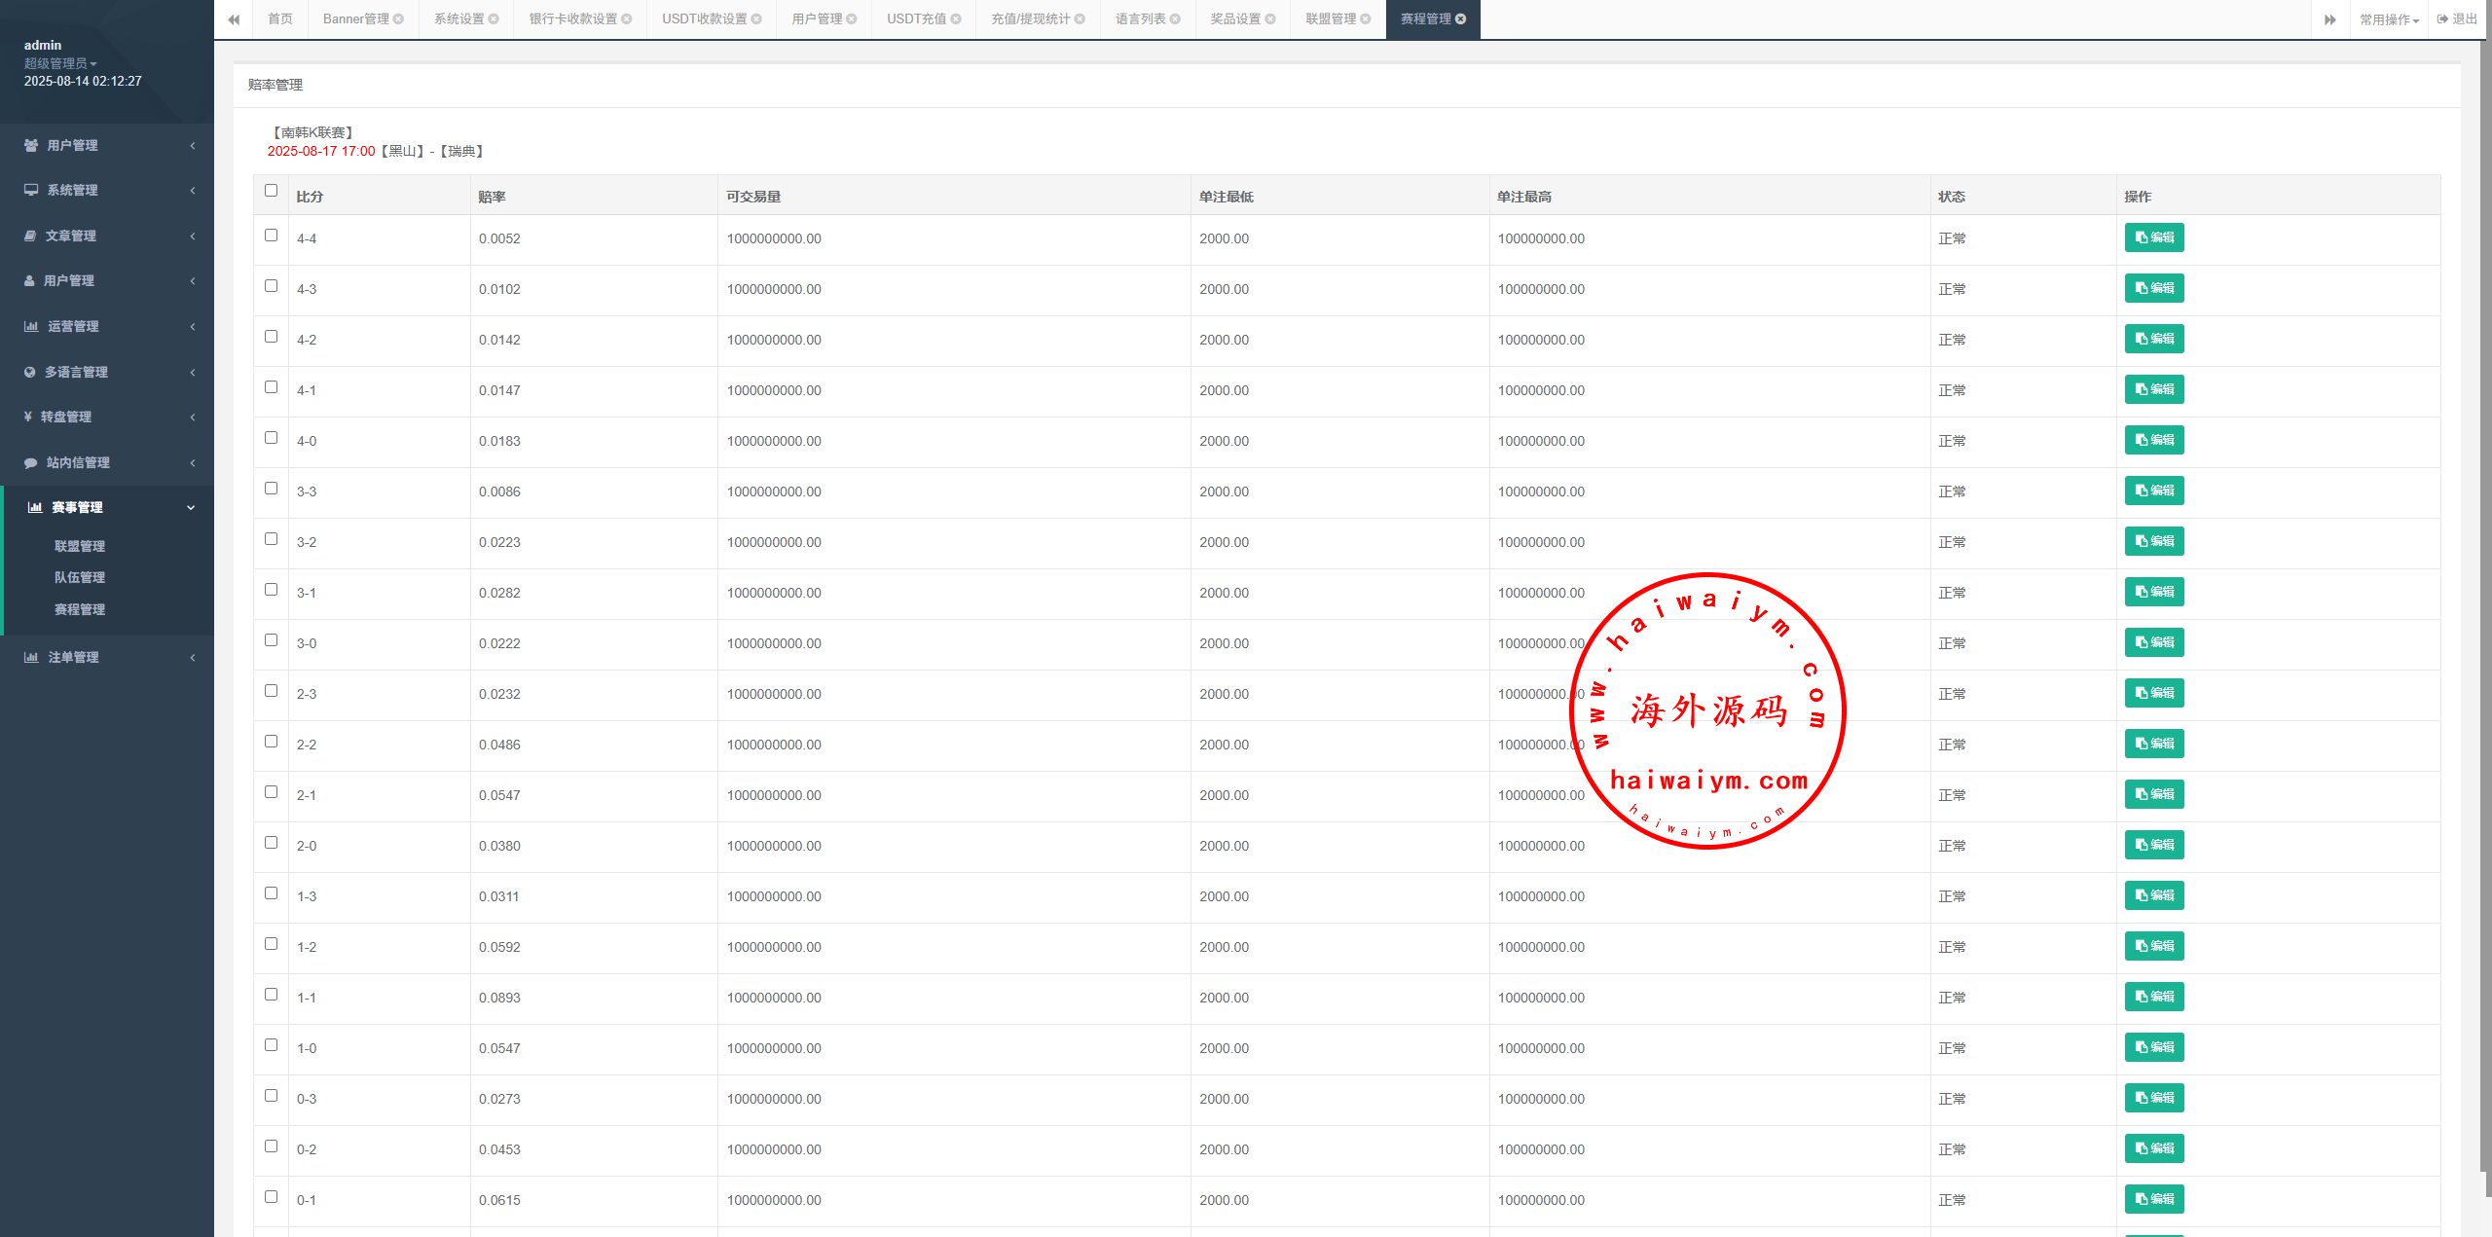Click the tab scroll-right double arrow icon
This screenshot has width=2492, height=1237.
(x=2329, y=19)
